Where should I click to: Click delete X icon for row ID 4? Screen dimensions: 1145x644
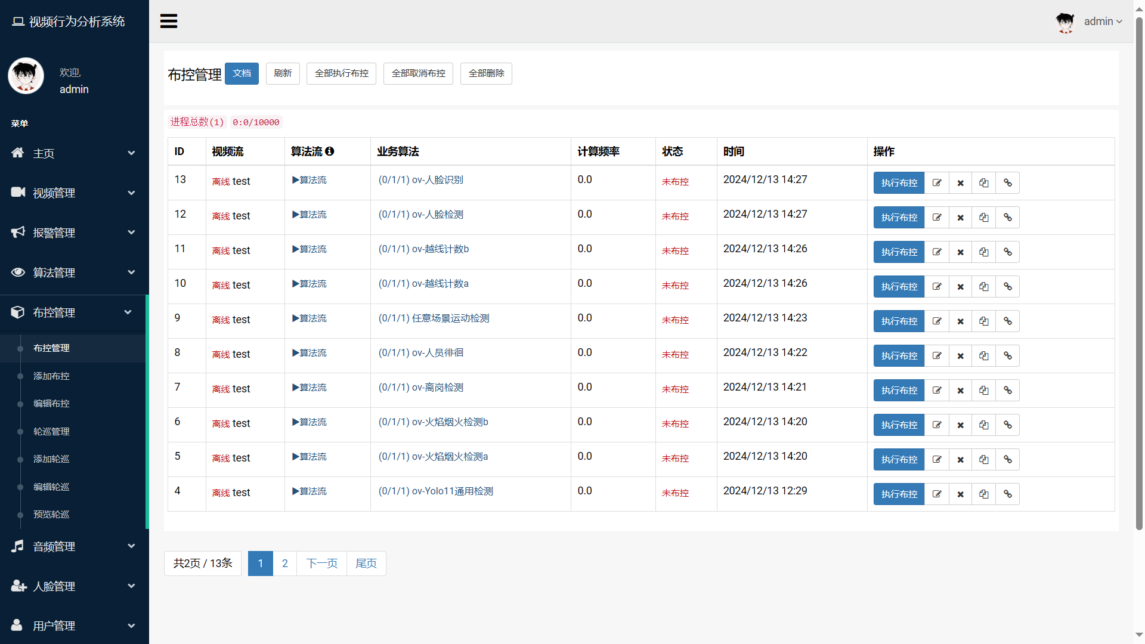960,494
